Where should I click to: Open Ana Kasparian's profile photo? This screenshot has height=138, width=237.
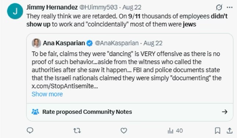coord(36,43)
